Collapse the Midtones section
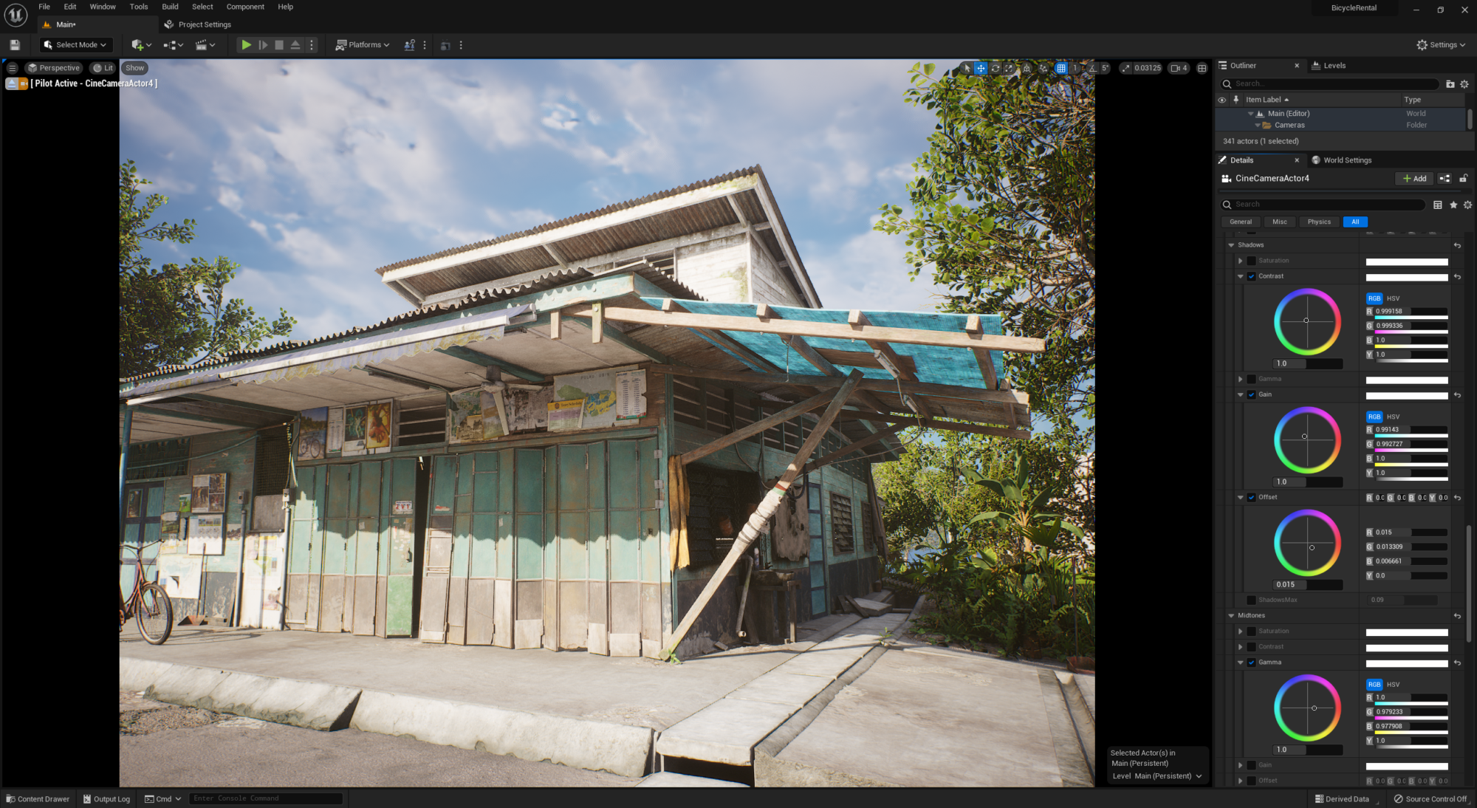The image size is (1477, 808). pyautogui.click(x=1231, y=615)
